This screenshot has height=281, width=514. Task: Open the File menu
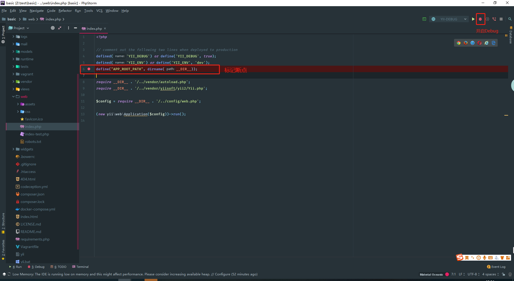click(4, 11)
